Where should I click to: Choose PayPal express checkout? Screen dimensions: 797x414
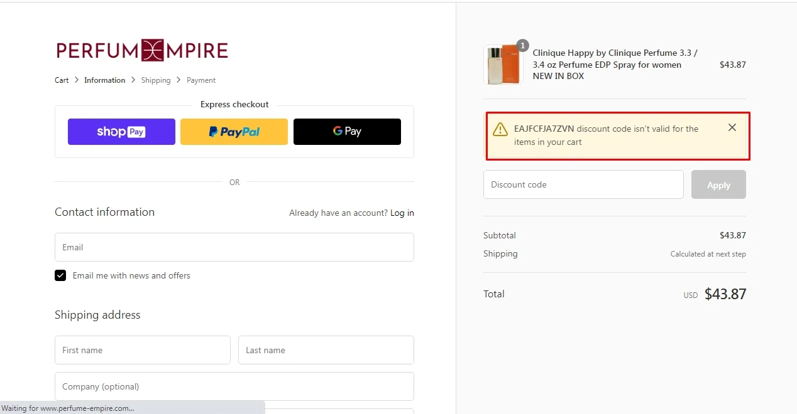tap(234, 132)
